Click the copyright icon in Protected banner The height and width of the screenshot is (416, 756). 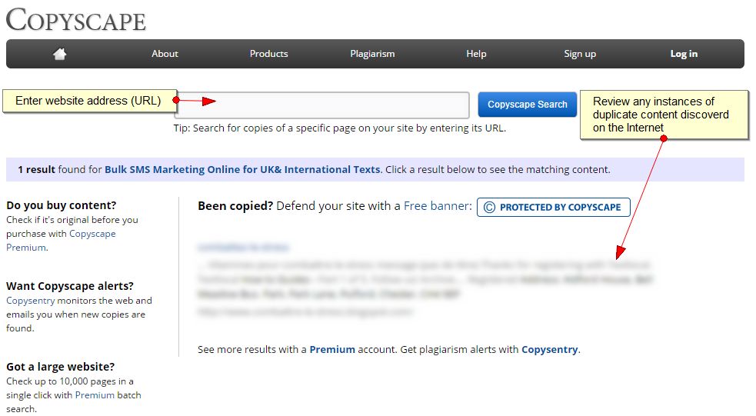pyautogui.click(x=489, y=208)
